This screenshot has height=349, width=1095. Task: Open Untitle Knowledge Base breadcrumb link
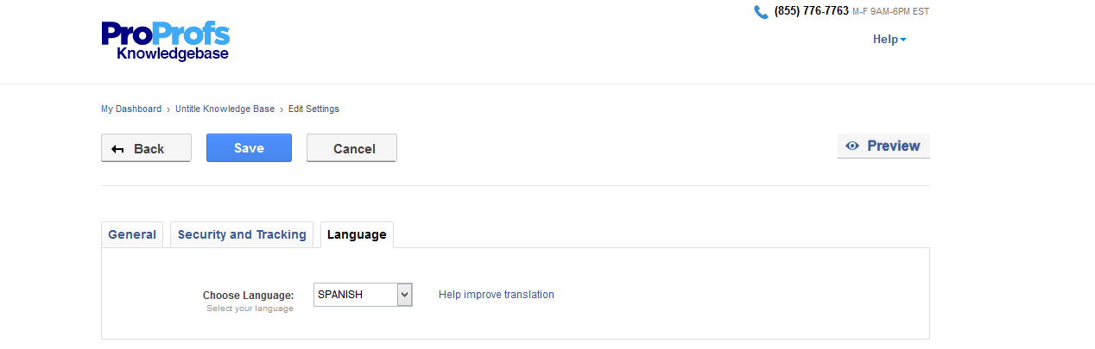click(225, 109)
